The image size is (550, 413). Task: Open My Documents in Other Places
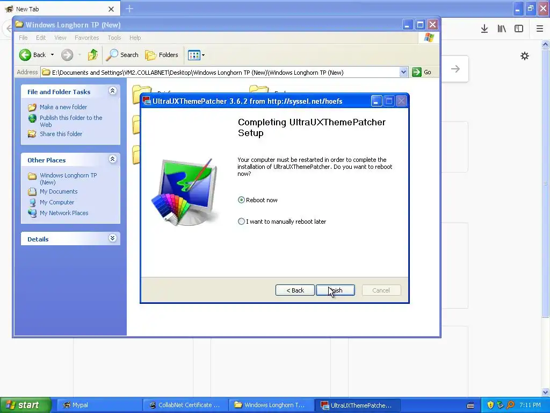point(59,191)
